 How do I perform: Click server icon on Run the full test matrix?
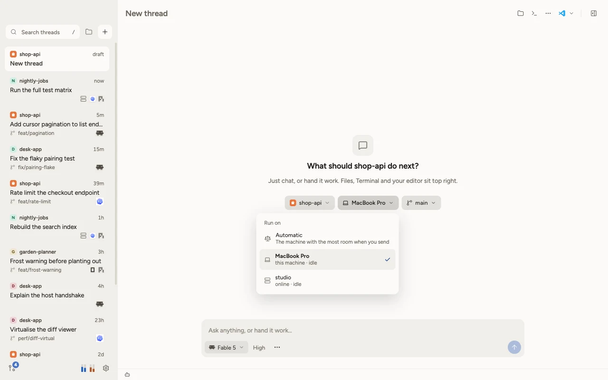pyautogui.click(x=83, y=99)
